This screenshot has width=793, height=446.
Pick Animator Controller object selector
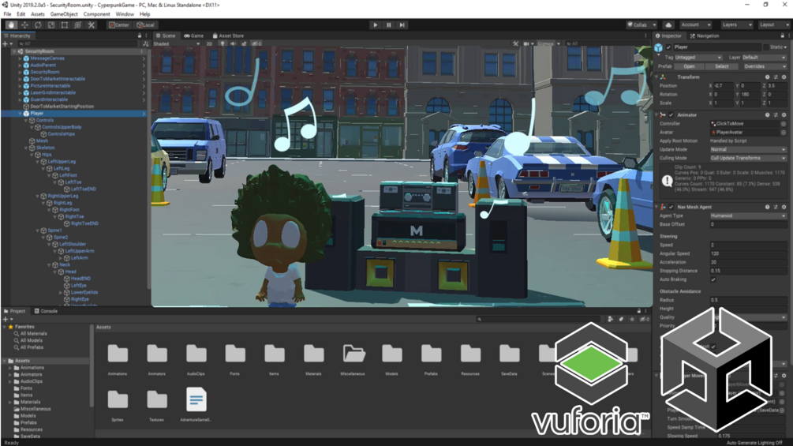click(784, 123)
